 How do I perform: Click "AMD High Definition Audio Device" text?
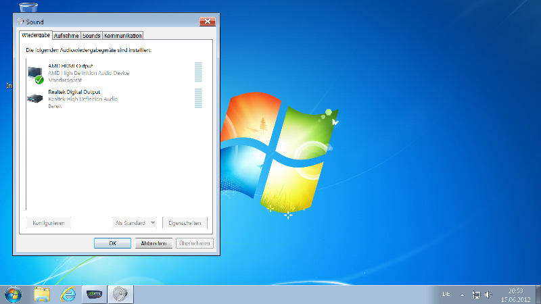click(89, 73)
